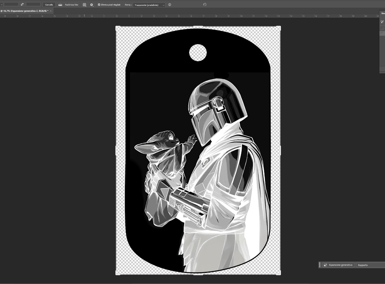Click the Cancella button to clear ratio values
Viewport: 385px width, 284px height.
[49, 5]
